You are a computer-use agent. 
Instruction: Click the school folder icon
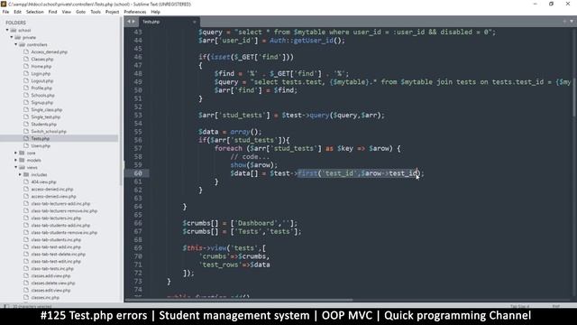coord(14,30)
